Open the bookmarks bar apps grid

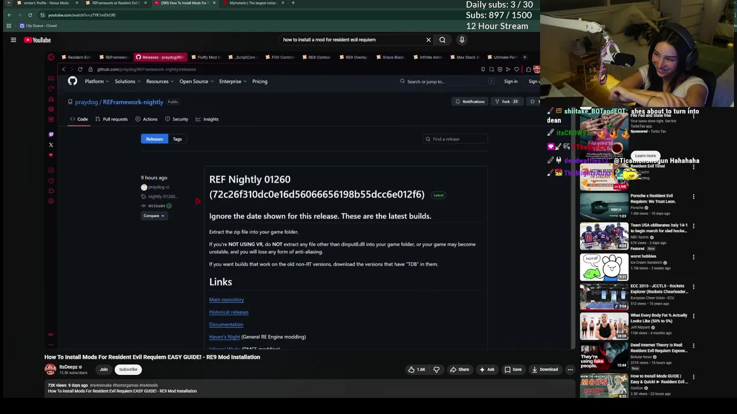tap(9, 26)
